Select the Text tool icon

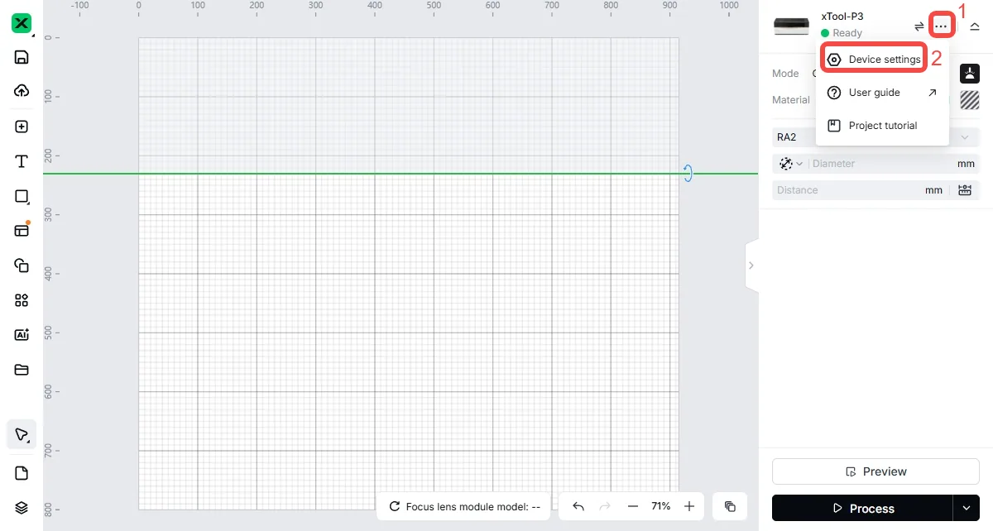22,161
